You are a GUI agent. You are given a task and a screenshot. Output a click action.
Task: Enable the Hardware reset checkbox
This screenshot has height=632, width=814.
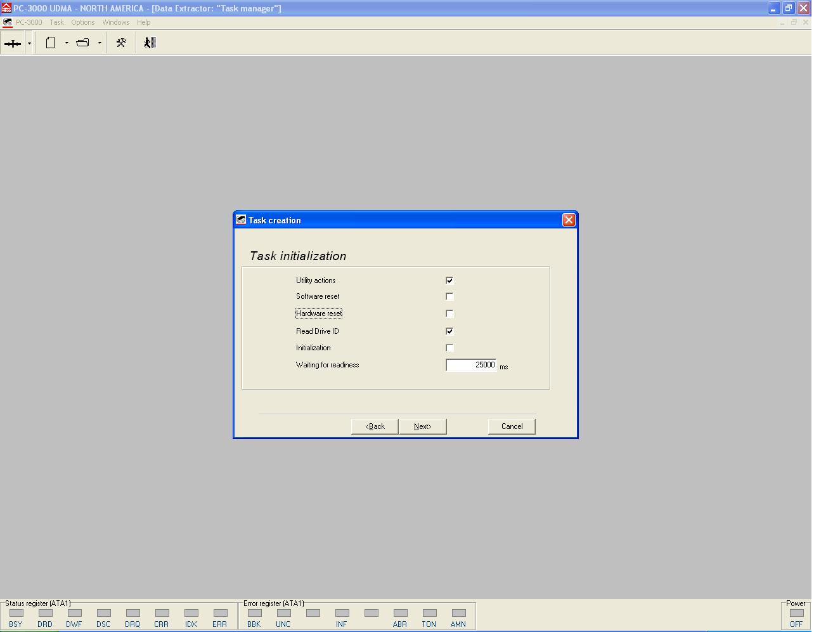click(449, 313)
